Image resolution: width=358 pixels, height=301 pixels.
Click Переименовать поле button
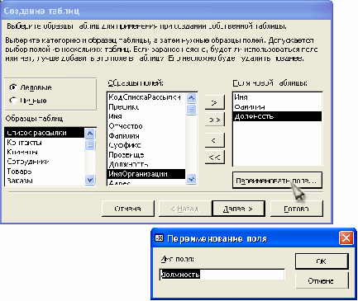[277, 181]
